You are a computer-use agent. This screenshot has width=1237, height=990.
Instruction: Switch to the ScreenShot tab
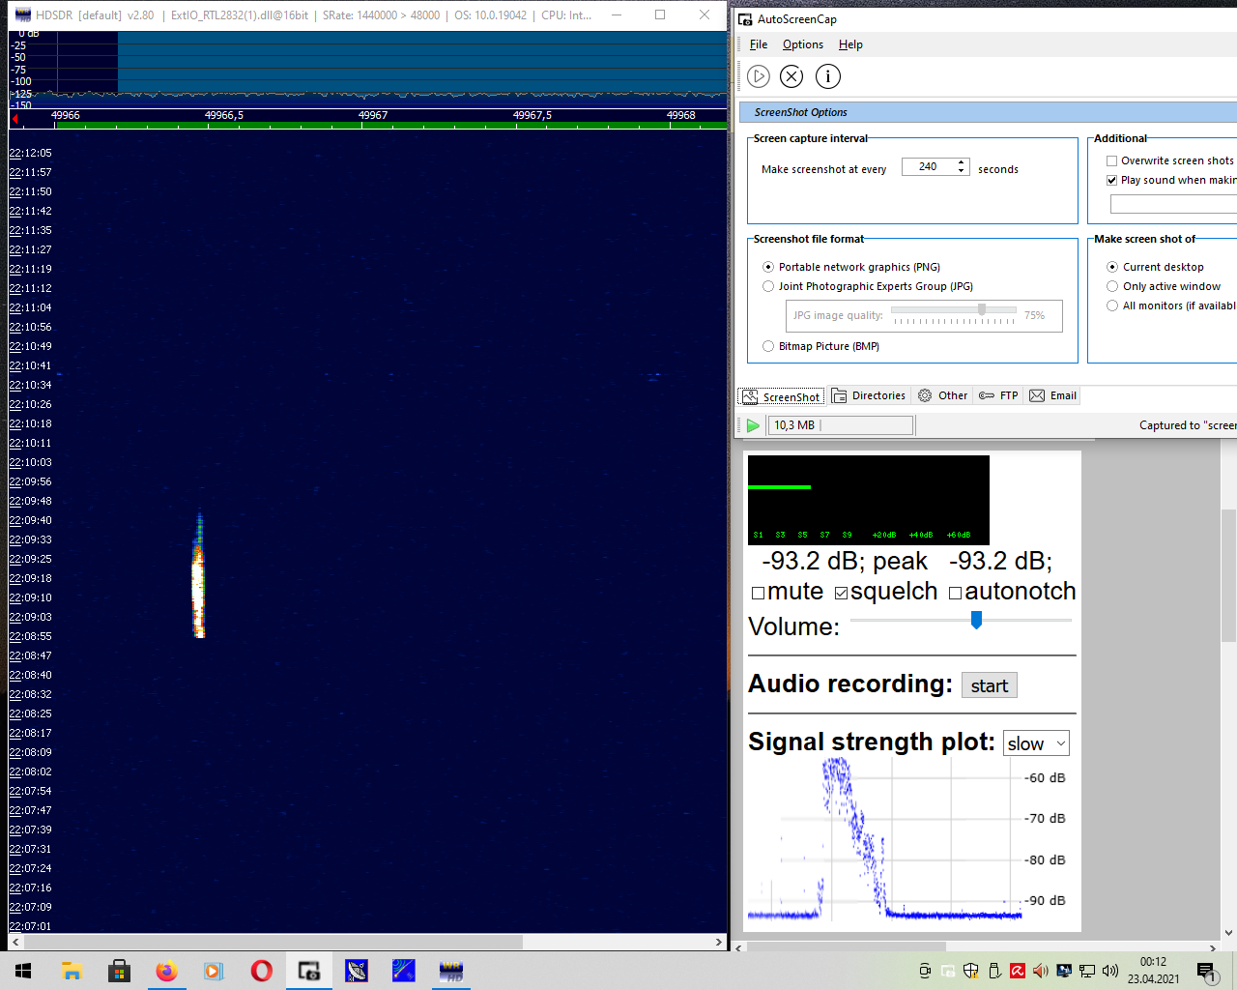point(781,396)
